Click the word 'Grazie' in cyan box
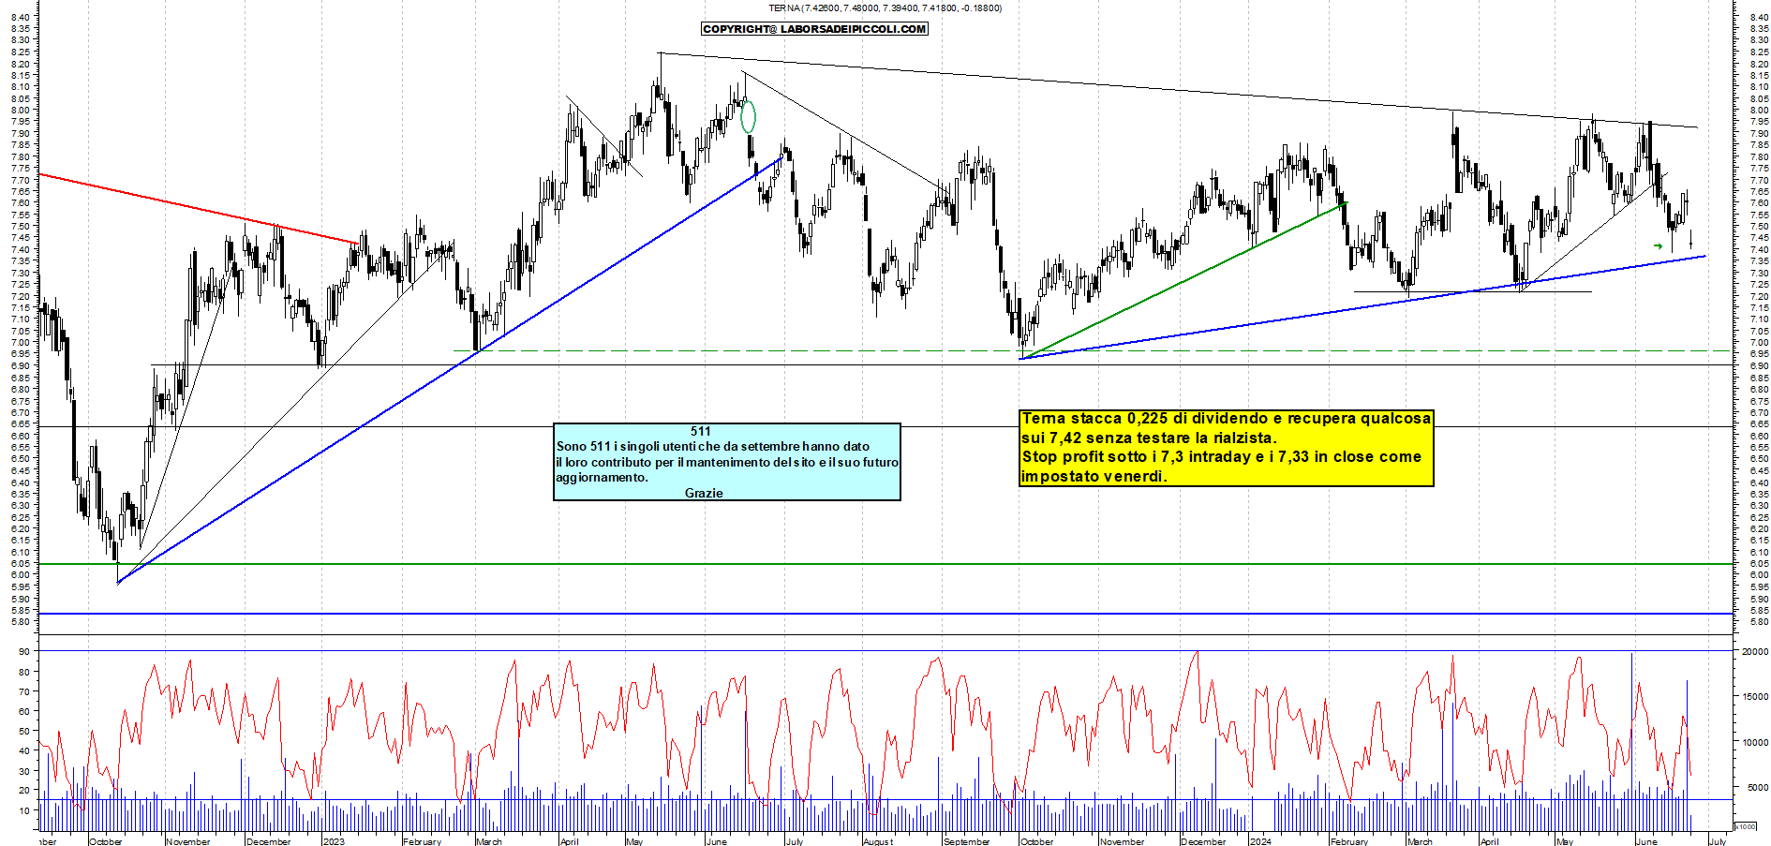Screen dimensions: 1771x846 point(704,493)
